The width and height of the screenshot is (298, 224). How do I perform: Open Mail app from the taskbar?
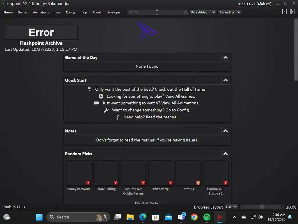168,217
